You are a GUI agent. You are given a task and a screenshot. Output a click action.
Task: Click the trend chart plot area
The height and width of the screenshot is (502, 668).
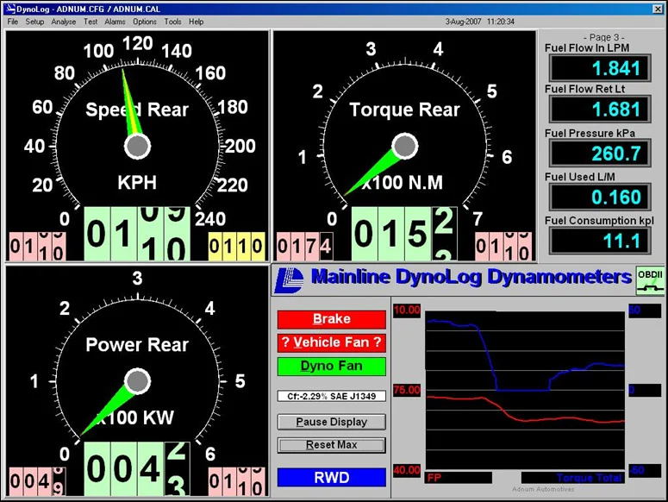(x=525, y=390)
